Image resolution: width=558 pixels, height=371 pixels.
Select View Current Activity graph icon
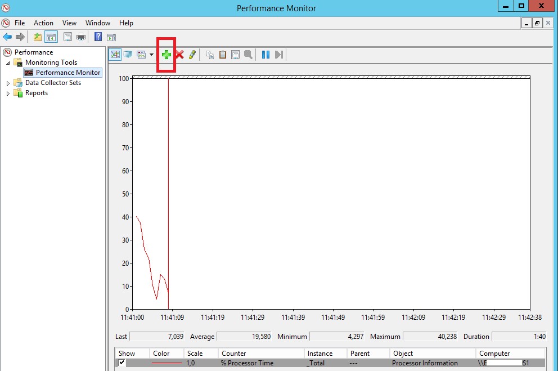point(115,55)
